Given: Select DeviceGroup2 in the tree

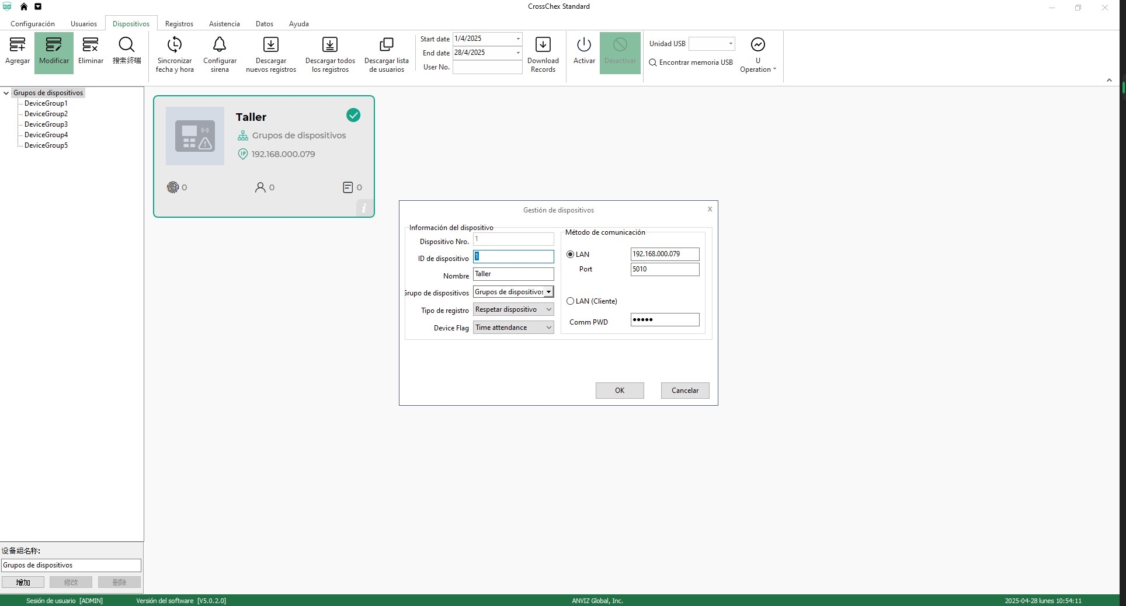Looking at the screenshot, I should [46, 114].
